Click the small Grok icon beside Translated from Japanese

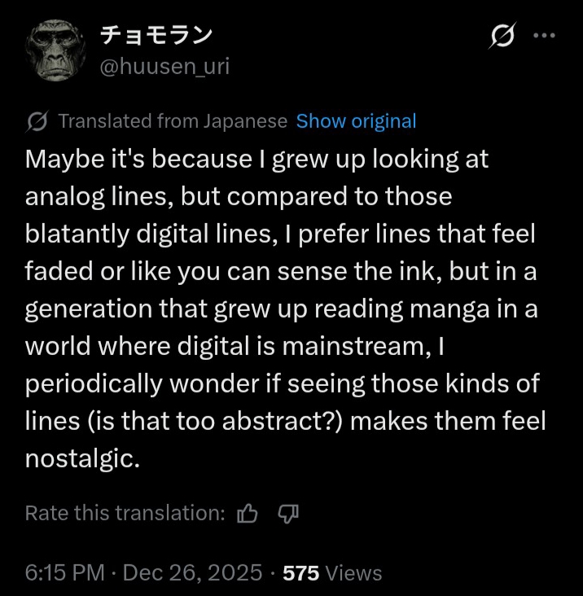[37, 121]
